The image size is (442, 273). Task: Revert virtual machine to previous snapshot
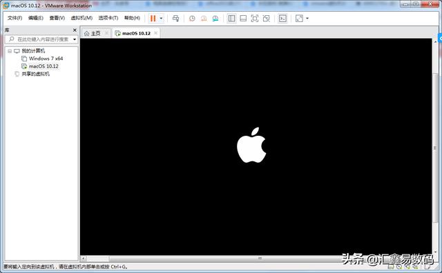click(204, 19)
